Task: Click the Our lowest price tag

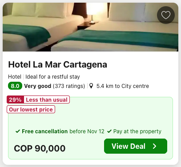Action: [x=31, y=109]
